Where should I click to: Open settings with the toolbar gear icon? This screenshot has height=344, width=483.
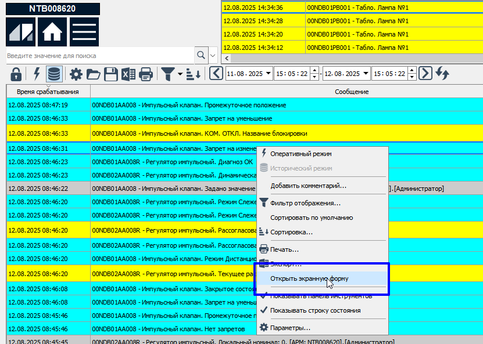(x=76, y=74)
